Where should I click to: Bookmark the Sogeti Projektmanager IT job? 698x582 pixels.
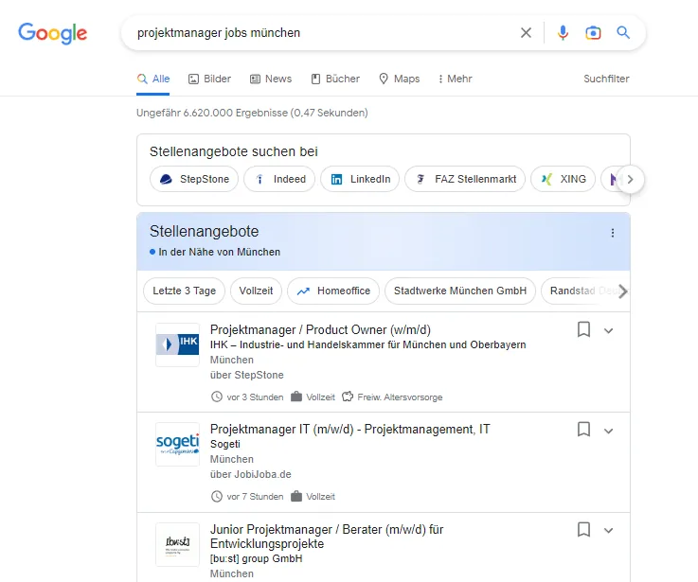(583, 430)
